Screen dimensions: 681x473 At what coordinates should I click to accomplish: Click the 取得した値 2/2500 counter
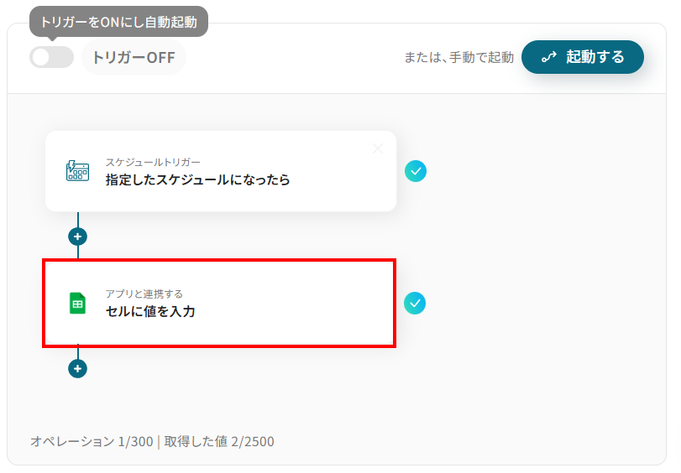218,441
